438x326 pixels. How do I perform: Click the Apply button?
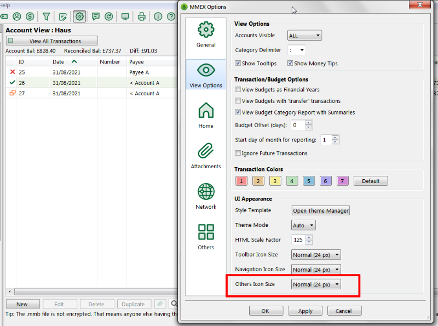pyautogui.click(x=305, y=311)
